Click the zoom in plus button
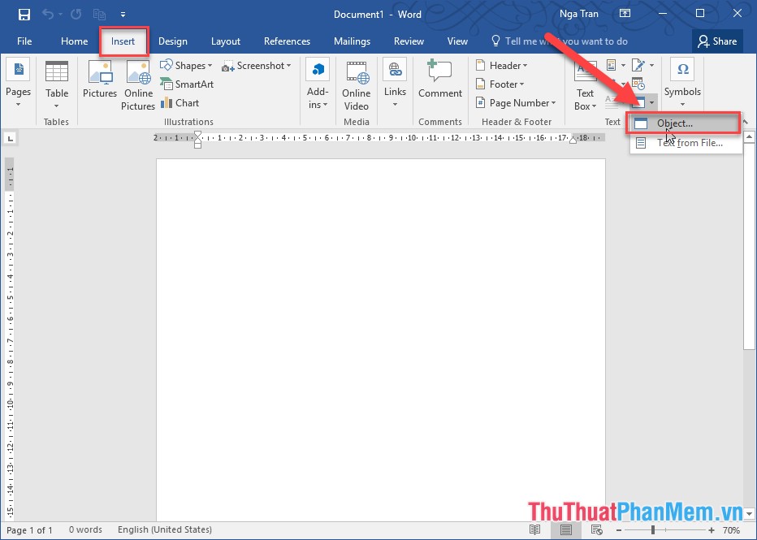757x540 pixels. [x=712, y=530]
